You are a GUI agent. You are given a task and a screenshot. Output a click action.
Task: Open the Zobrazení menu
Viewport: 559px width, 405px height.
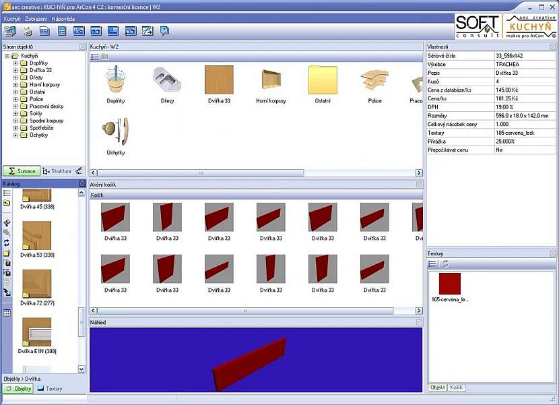(x=36, y=19)
